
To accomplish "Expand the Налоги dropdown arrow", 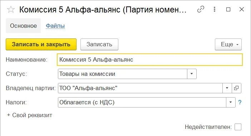I will (231, 102).
